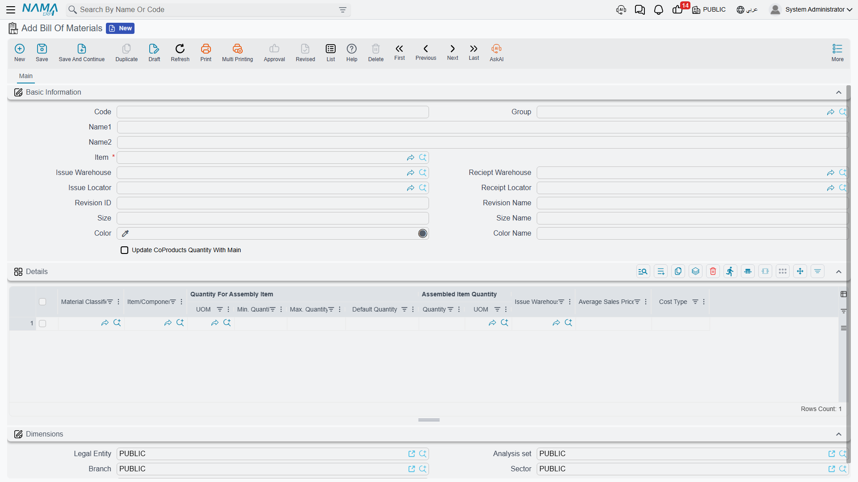Check the select-all checkbox in Details header

tap(42, 302)
